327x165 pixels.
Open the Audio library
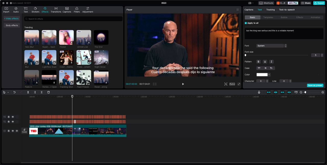(x=16, y=10)
